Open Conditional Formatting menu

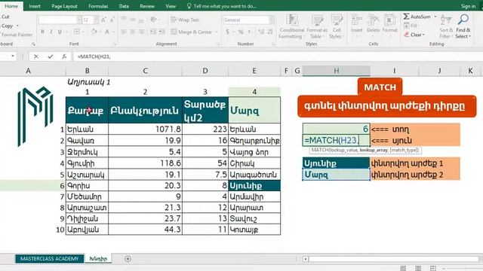(291, 27)
